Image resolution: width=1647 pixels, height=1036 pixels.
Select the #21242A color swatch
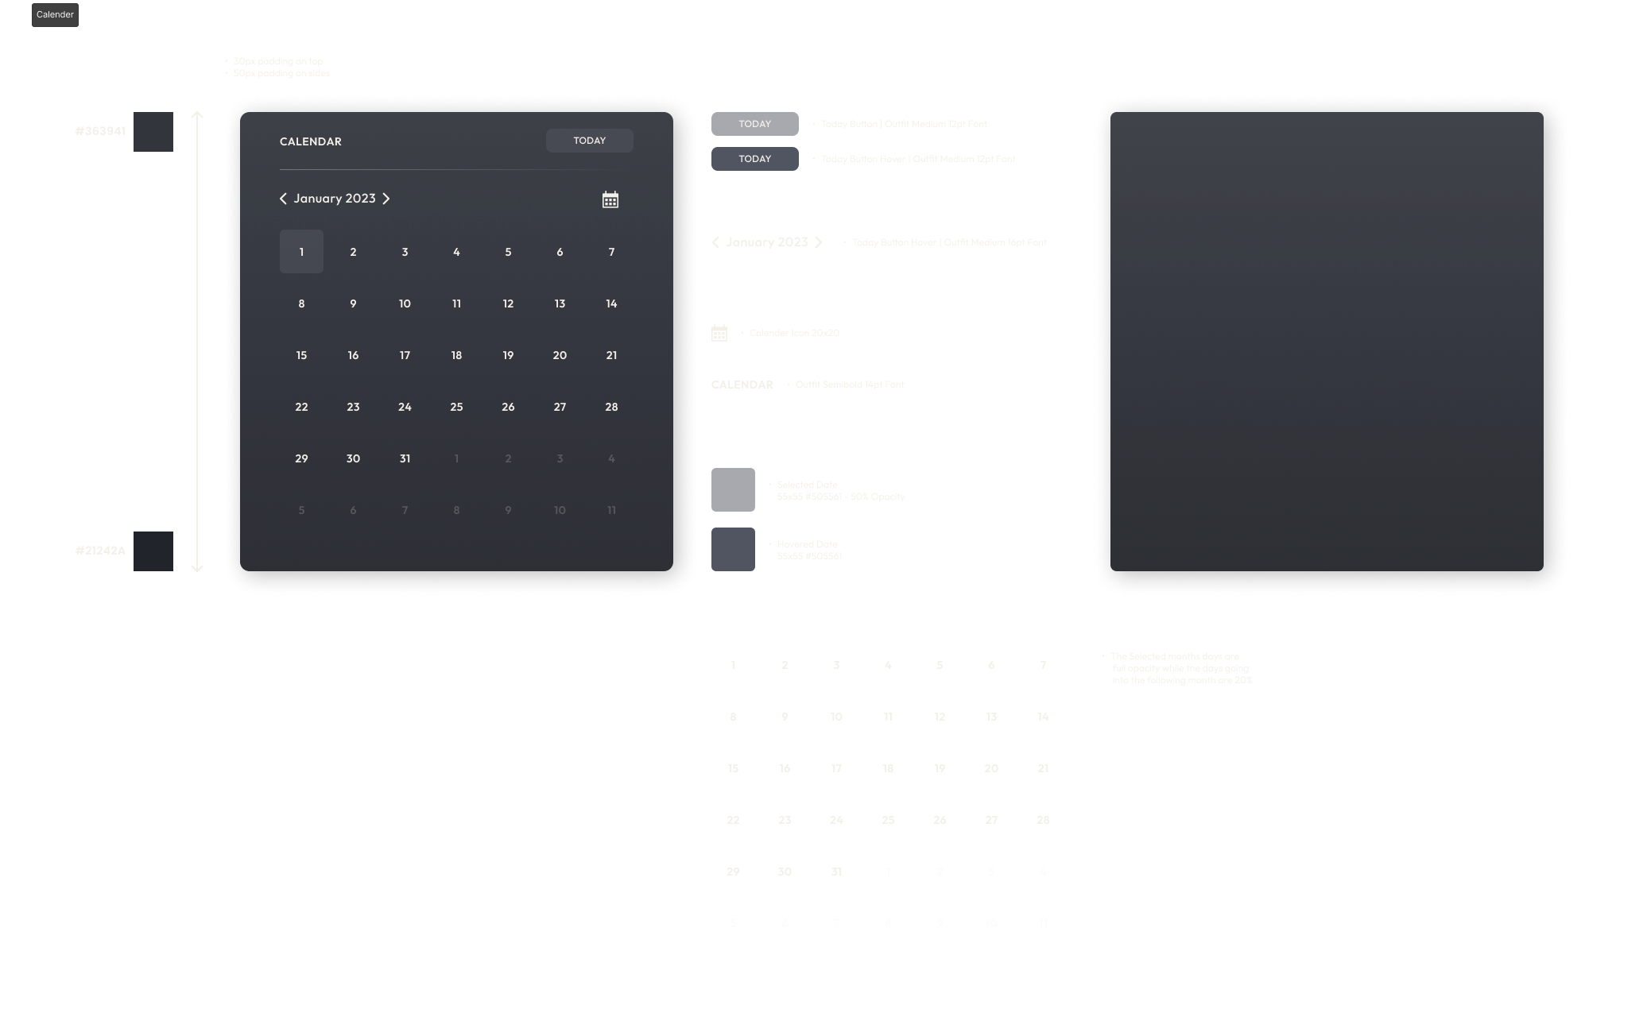coord(153,551)
